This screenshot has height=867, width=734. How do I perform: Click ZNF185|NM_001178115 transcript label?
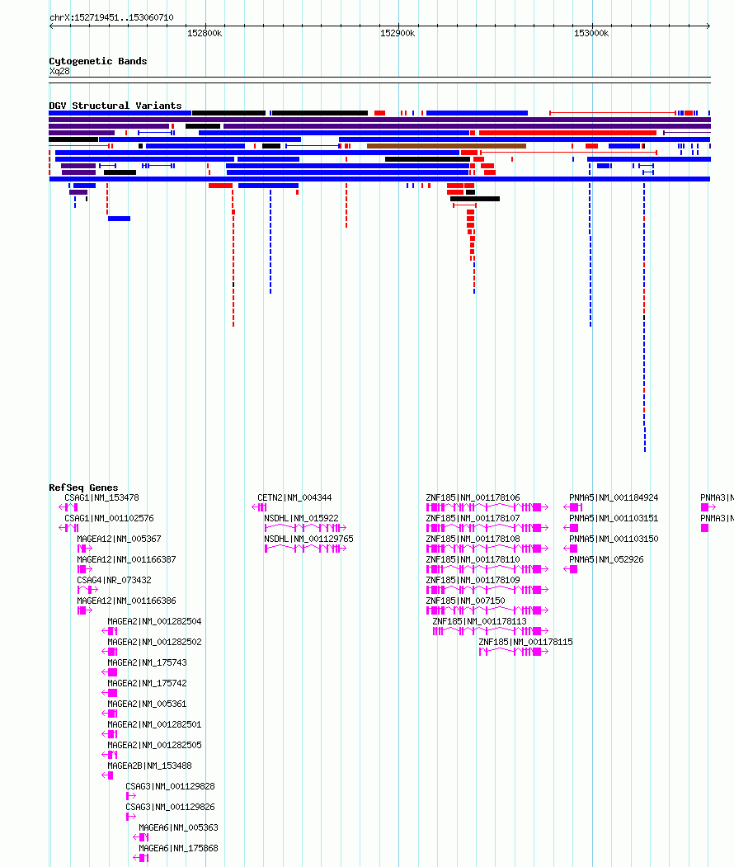click(525, 642)
